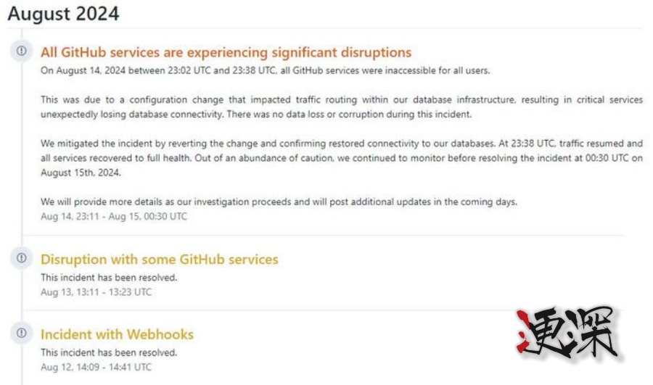Open the 'All GitHub services are experiencing significant disruptions' incident
The image size is (653, 385).
click(226, 52)
